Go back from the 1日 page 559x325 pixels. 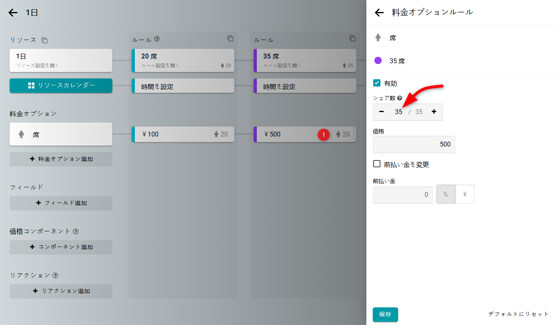13,13
